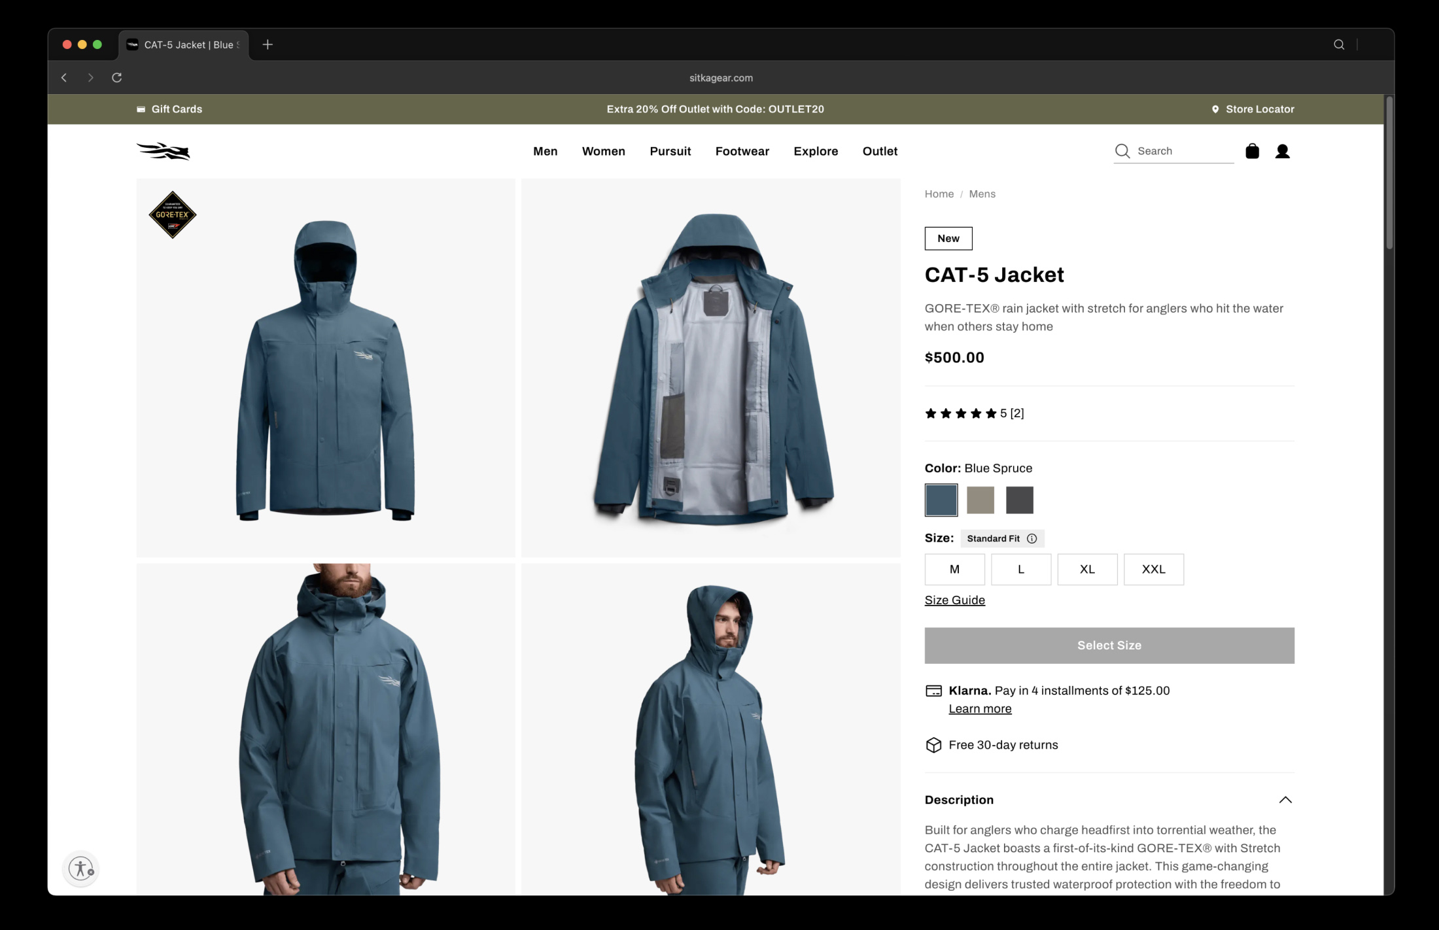1439x930 pixels.
Task: Select the Blue Spruce color swatch
Action: (x=941, y=500)
